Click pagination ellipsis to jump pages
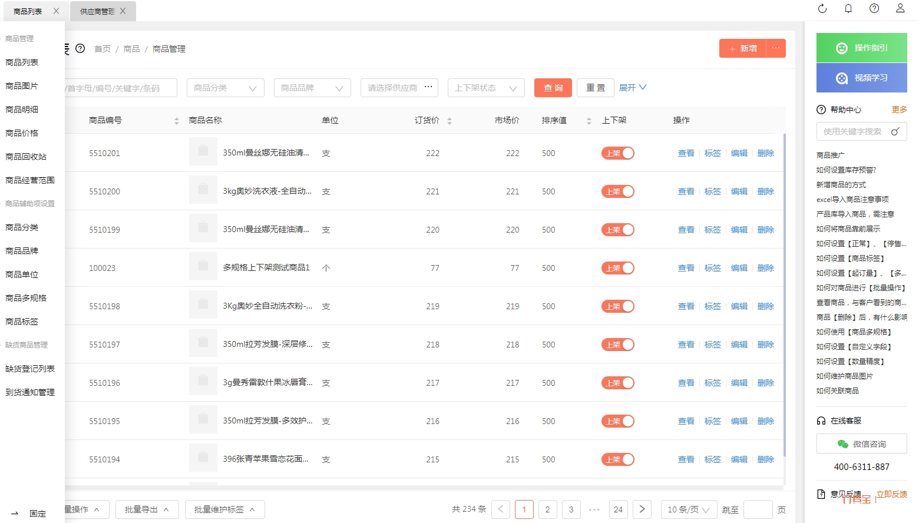Screen dimensions: 919x523 point(594,509)
